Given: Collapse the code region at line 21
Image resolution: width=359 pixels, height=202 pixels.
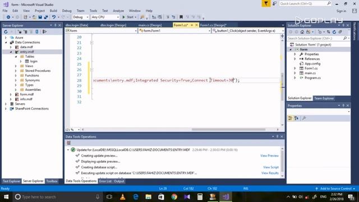Looking at the screenshot, I should coord(91,43).
